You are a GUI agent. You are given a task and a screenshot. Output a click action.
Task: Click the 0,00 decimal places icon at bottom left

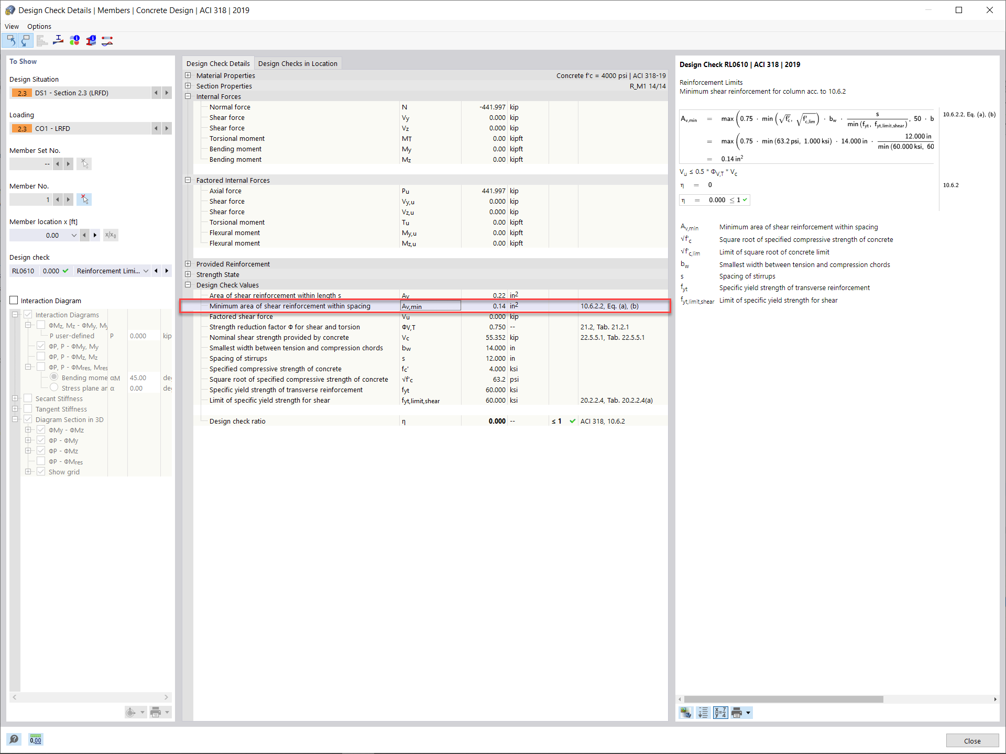tap(35, 739)
